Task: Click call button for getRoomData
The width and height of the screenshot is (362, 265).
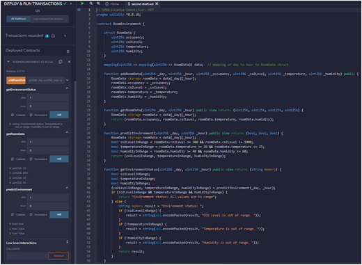Action: point(59,159)
